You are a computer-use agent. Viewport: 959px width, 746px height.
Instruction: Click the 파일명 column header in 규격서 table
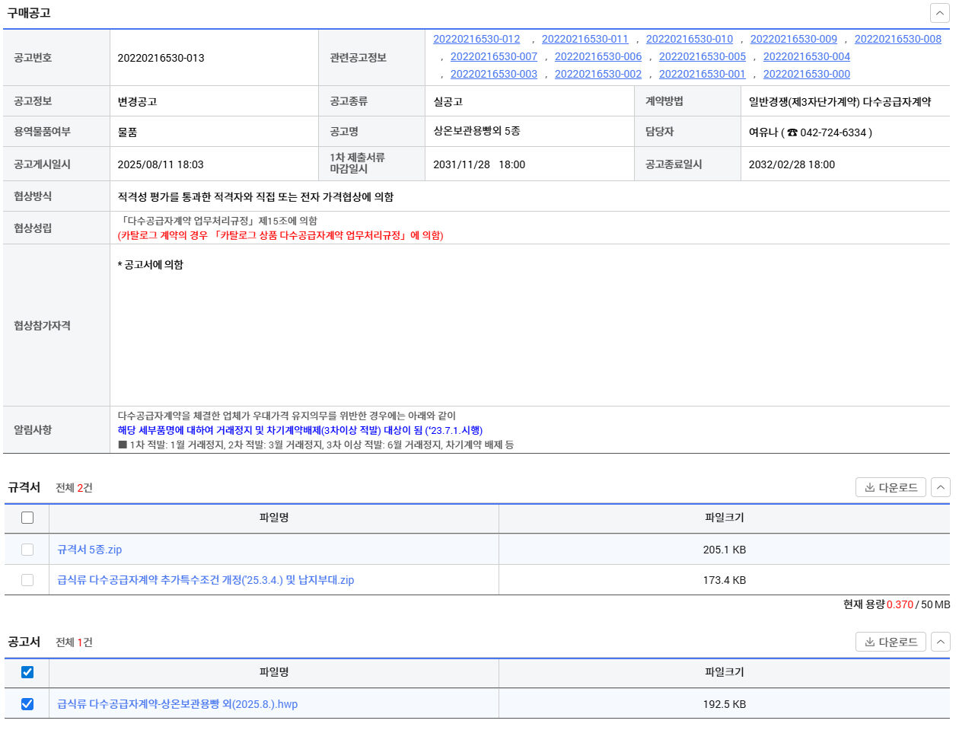274,518
